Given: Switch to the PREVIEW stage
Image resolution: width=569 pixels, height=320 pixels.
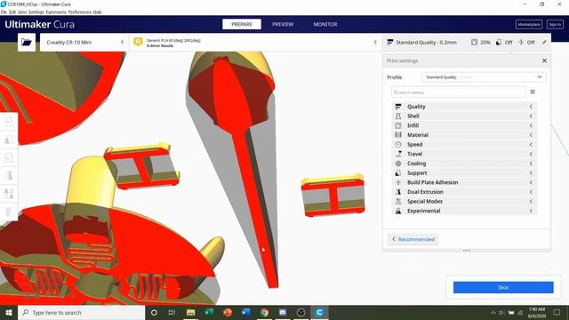Looking at the screenshot, I should tap(283, 24).
